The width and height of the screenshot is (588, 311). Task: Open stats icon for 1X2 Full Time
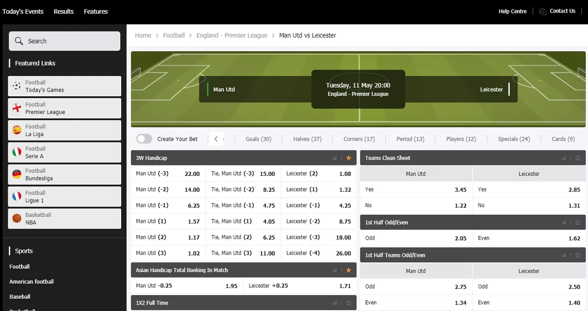point(335,303)
